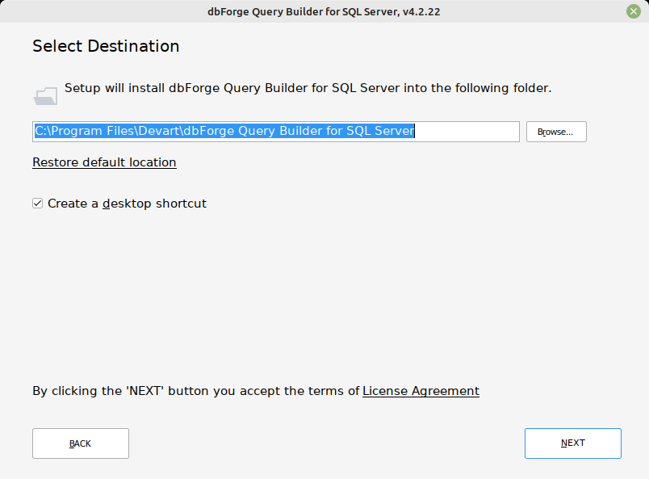The image size is (649, 479).
Task: Open the License Agreement link
Action: point(421,391)
